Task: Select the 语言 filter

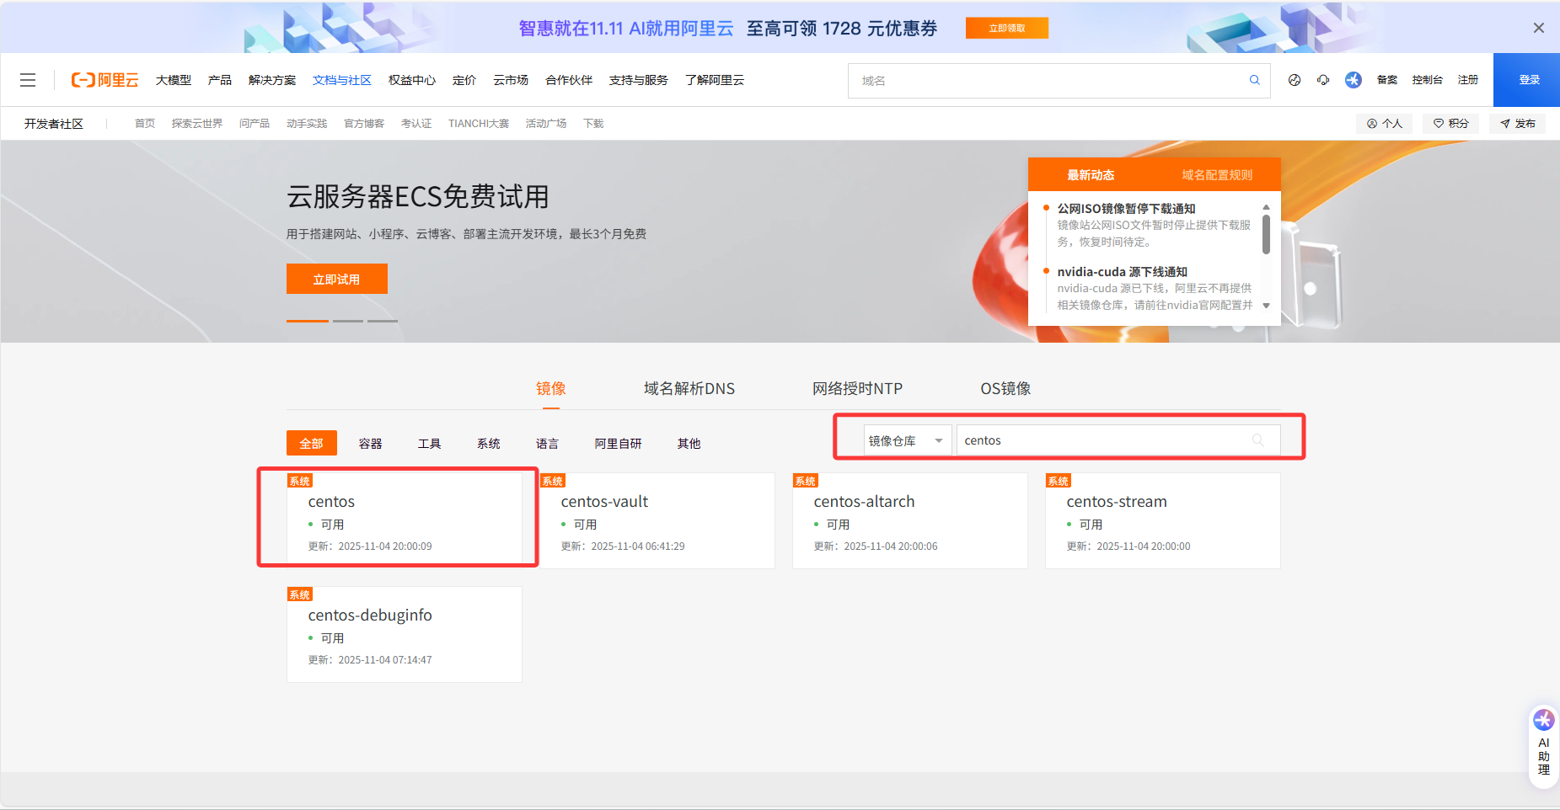Action: (x=548, y=443)
